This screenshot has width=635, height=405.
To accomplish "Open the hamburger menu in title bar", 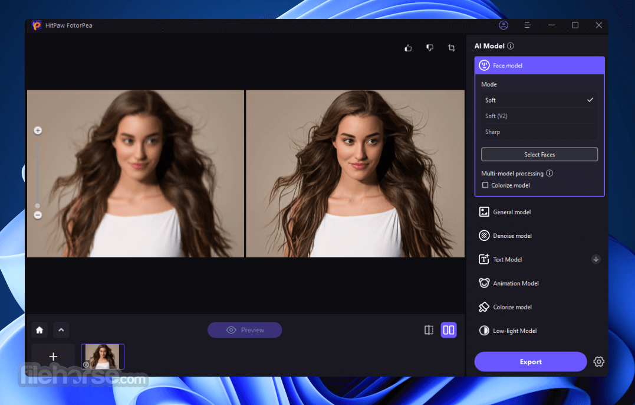I will pyautogui.click(x=527, y=25).
